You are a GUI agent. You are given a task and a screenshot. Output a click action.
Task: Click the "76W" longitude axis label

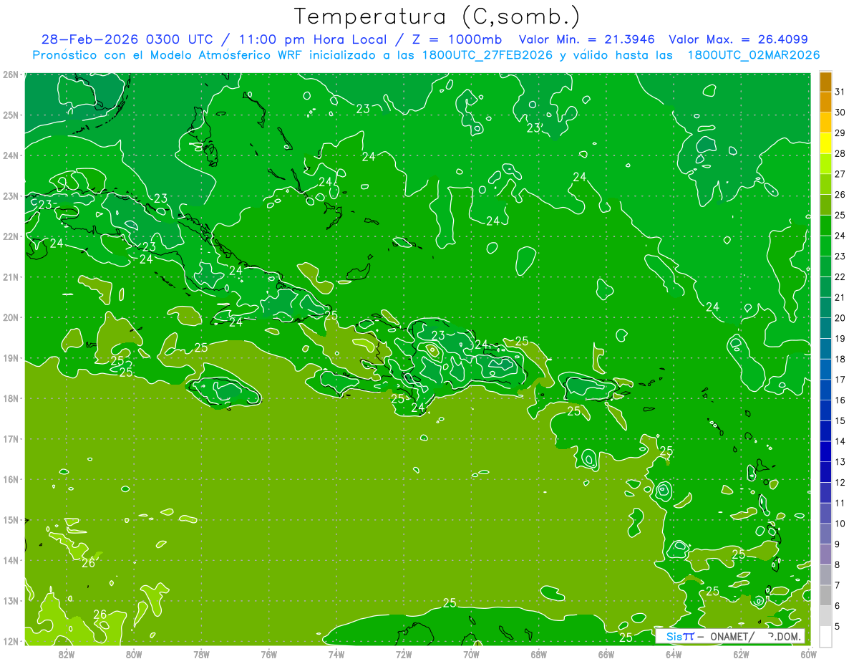click(268, 654)
